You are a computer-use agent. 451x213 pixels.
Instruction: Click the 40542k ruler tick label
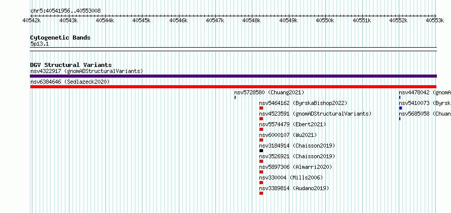31,20
